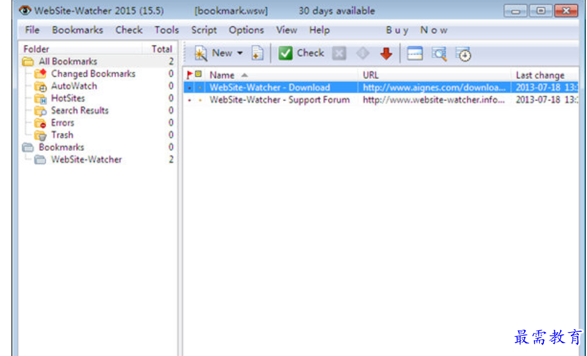This screenshot has width=587, height=356.
Task: Click the red flag column header
Action: coord(190,75)
